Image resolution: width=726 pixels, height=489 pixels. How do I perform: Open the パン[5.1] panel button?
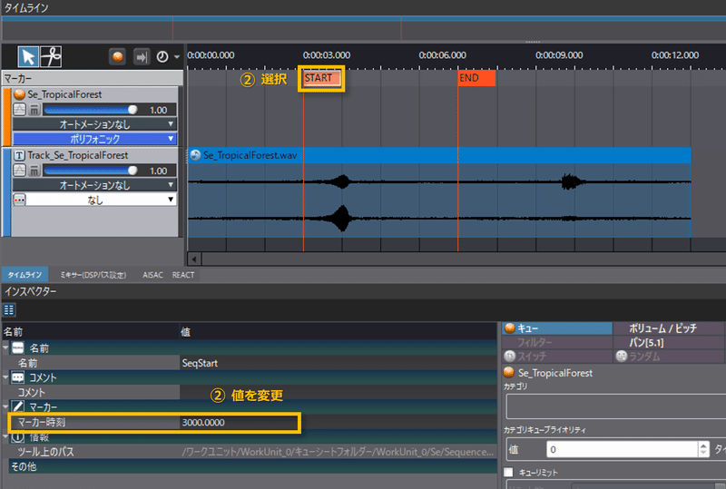pos(646,343)
